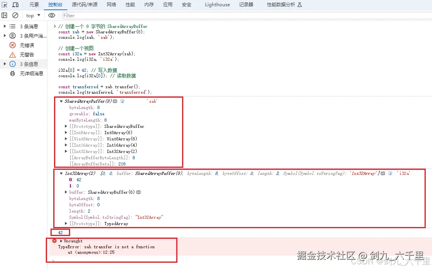The height and width of the screenshot is (269, 432).
Task: Switch to the 网络 tab
Action: pos(111,5)
